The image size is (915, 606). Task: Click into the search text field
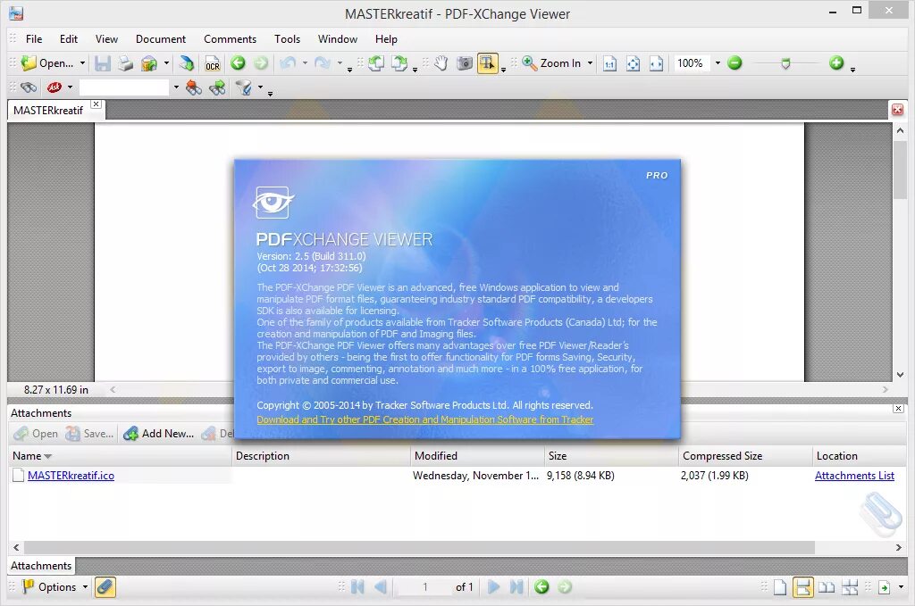[124, 87]
